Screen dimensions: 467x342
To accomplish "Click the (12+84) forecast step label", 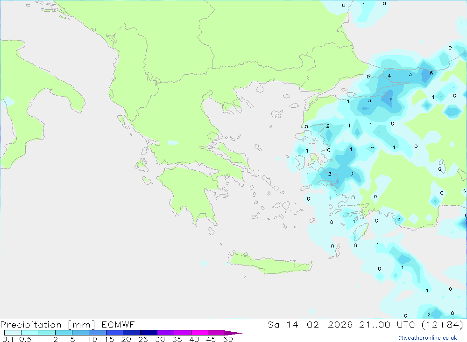I will (443, 324).
